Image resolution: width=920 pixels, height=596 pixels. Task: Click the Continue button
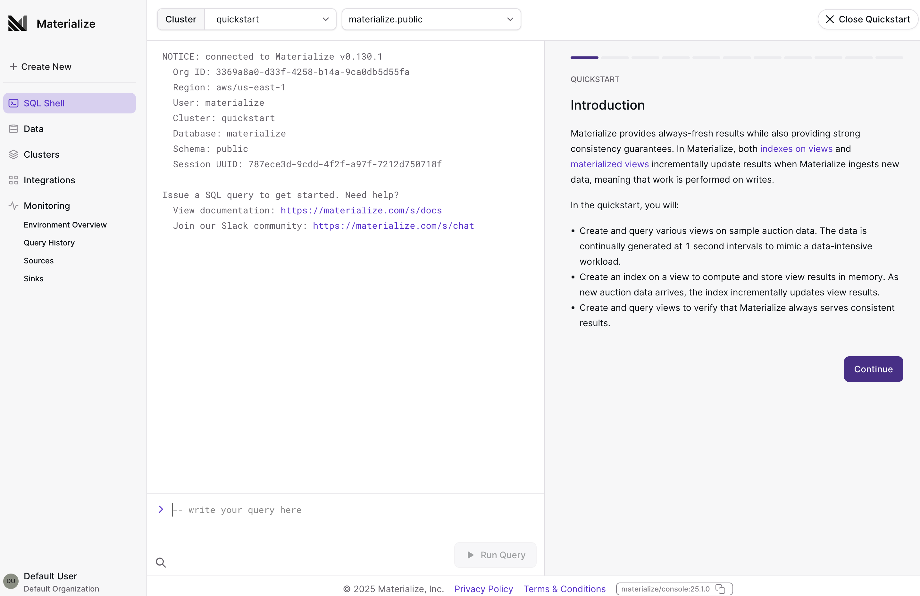point(874,369)
